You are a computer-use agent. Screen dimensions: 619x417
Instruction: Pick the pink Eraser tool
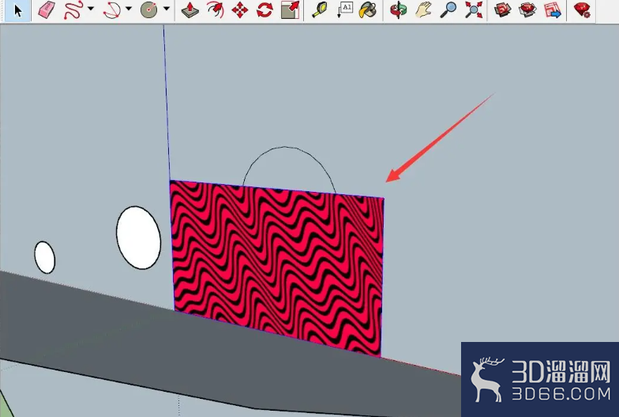[x=47, y=9]
